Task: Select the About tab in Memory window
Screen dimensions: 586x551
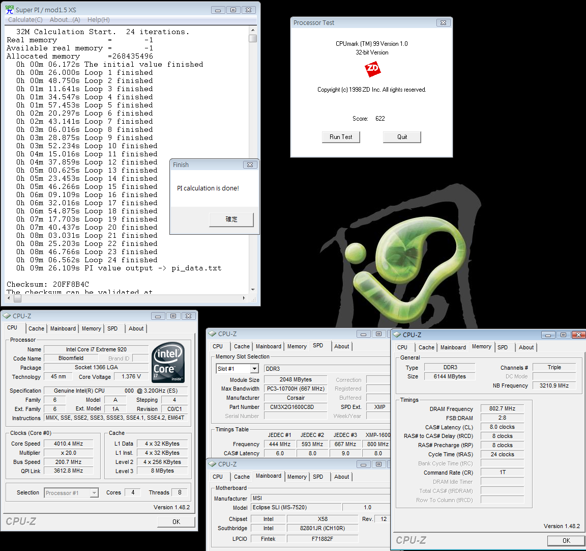Action: tap(526, 347)
